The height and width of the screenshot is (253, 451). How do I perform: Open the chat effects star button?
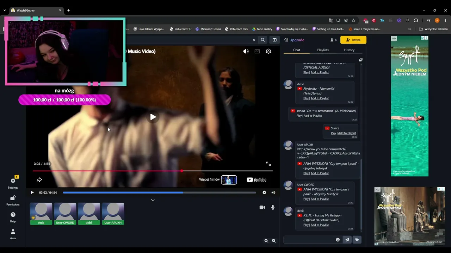click(357, 240)
